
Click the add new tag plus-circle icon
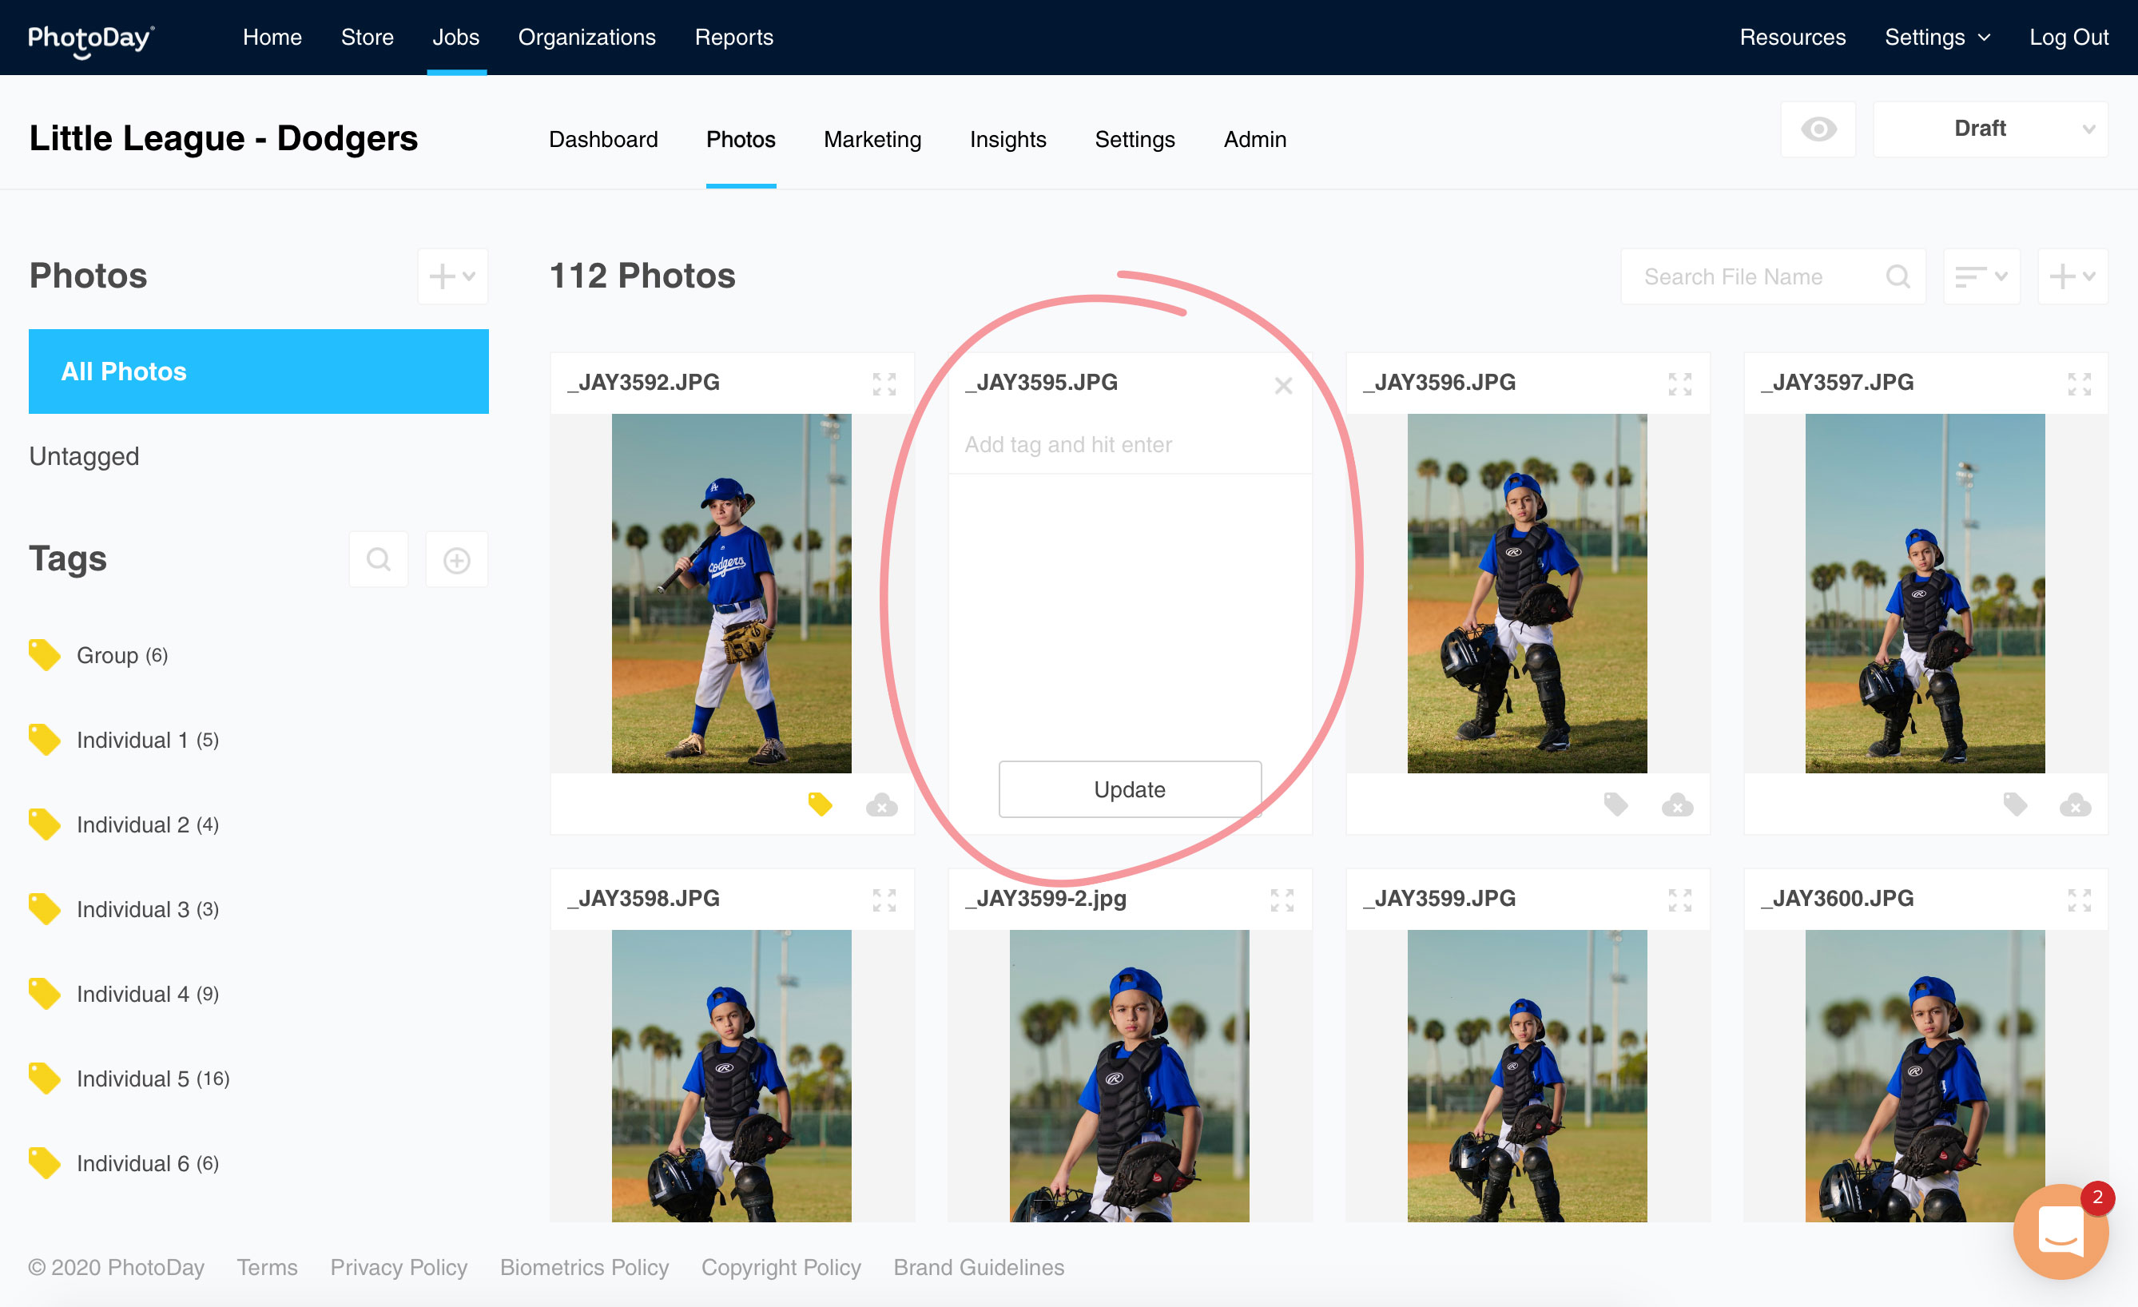click(x=456, y=560)
